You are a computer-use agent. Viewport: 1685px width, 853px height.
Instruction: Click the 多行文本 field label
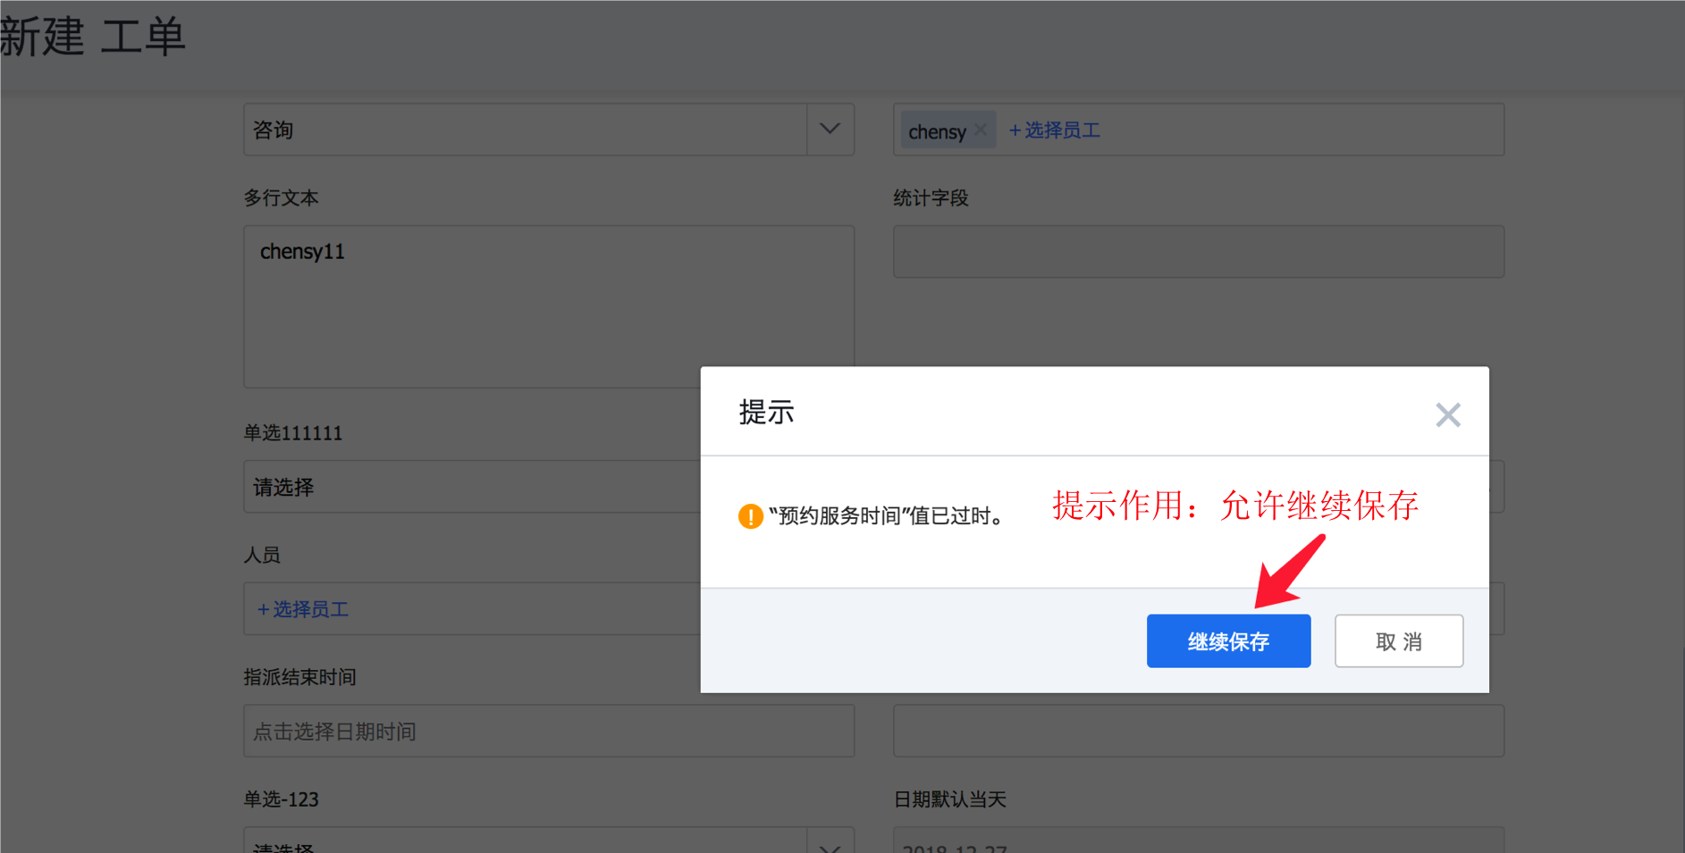click(x=282, y=197)
